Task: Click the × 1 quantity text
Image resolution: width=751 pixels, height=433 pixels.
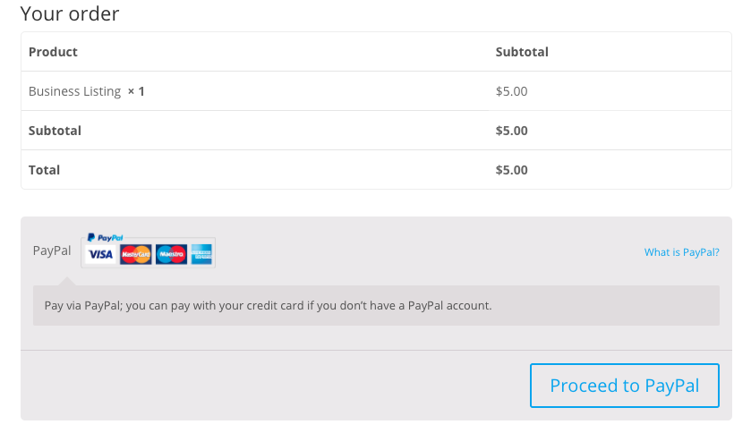Action: point(136,91)
